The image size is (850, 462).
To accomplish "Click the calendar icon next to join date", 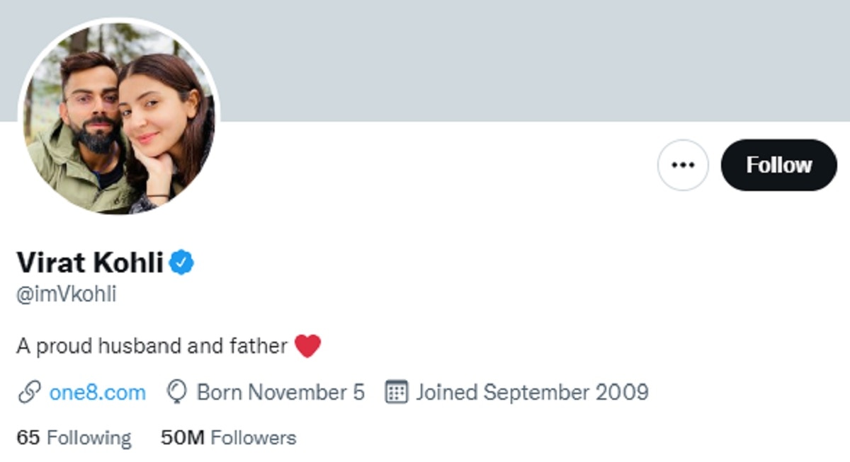I will click(398, 391).
